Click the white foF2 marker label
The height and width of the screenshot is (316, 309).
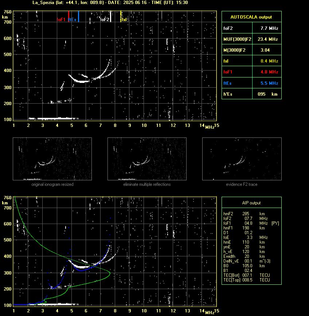pyautogui.click(x=105, y=20)
